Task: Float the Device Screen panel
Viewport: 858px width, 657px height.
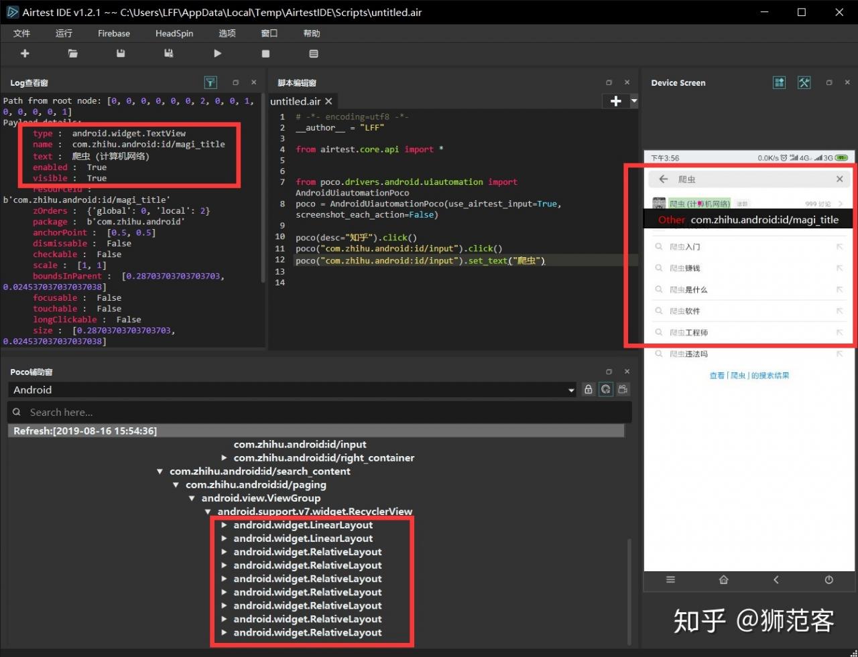Action: 829,82
